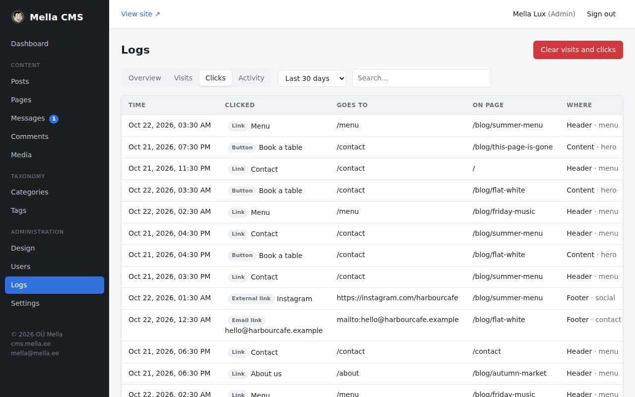Select Logs in the sidebar

[x=55, y=285]
